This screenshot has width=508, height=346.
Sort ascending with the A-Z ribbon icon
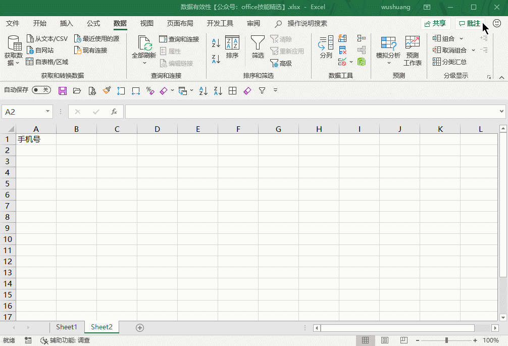pos(216,43)
